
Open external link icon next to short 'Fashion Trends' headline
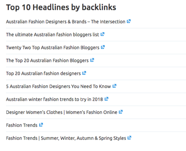click(41, 125)
